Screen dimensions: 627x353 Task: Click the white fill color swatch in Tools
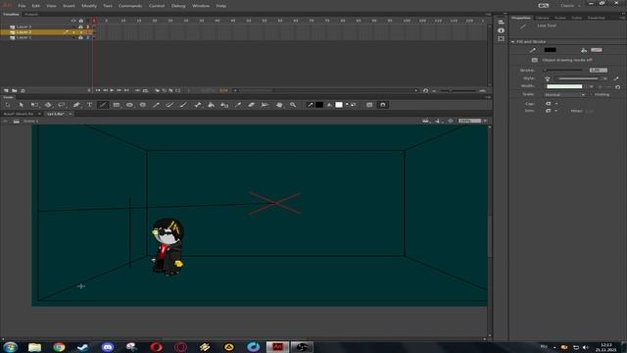click(x=339, y=105)
